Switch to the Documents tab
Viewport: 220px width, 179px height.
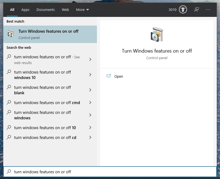45,10
